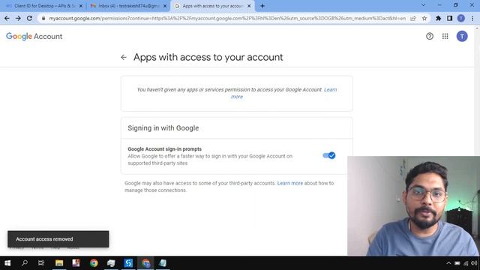Toggle Google Account sign-in prompts switch
Image resolution: width=480 pixels, height=270 pixels.
[329, 155]
